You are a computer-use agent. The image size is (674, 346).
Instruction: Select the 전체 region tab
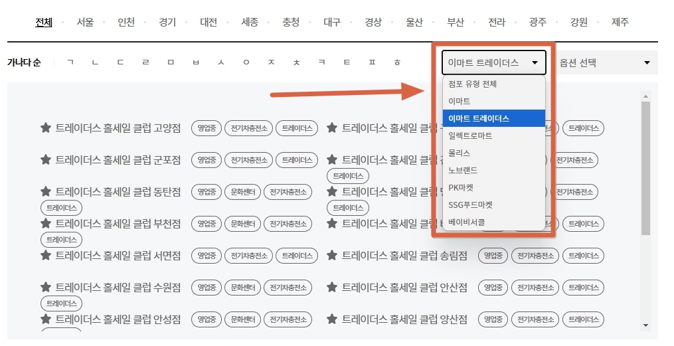43,21
